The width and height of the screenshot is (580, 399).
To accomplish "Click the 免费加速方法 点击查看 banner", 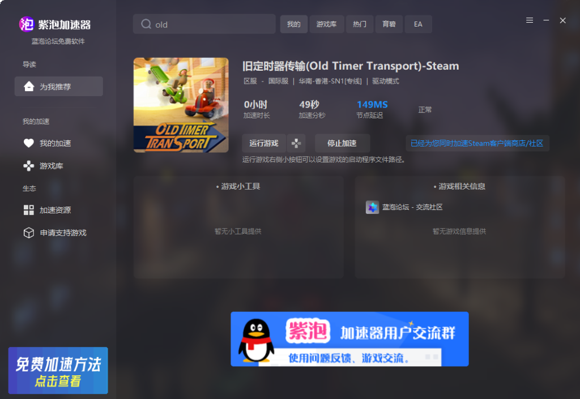I will click(58, 371).
